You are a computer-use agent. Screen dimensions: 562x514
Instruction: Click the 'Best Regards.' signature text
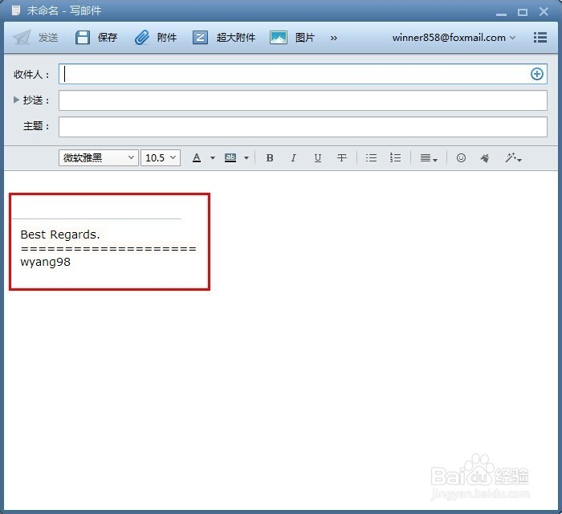point(60,235)
